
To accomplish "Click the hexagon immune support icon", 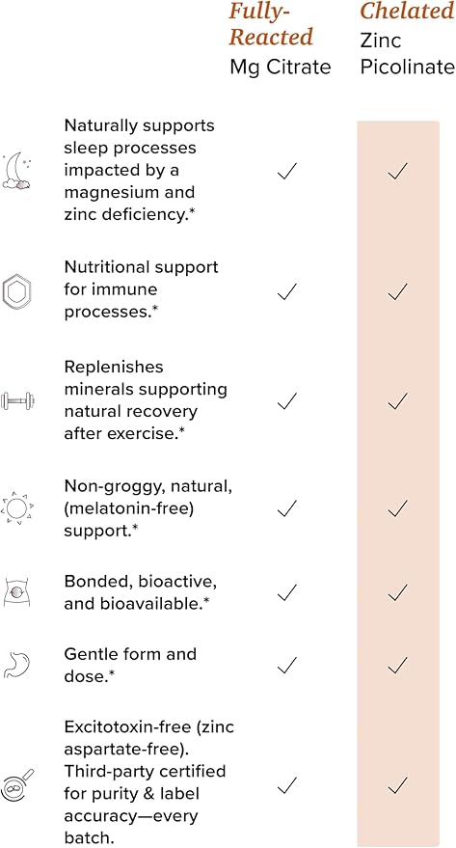I will pos(17,291).
